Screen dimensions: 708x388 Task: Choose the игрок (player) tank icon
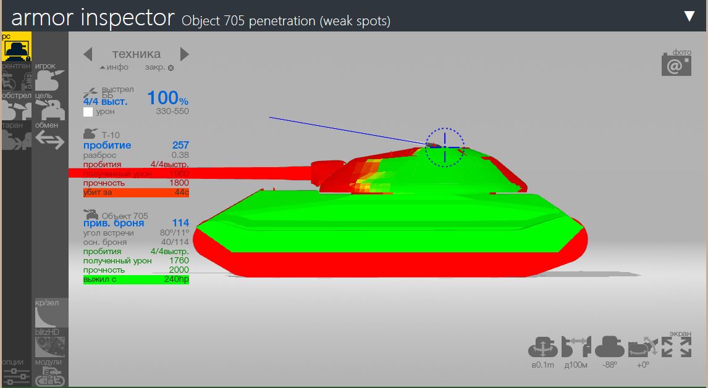tap(49, 76)
